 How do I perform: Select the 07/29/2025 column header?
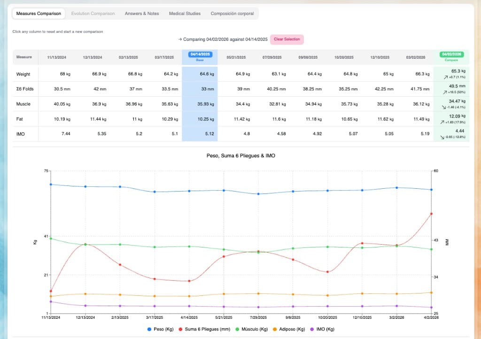coord(272,57)
